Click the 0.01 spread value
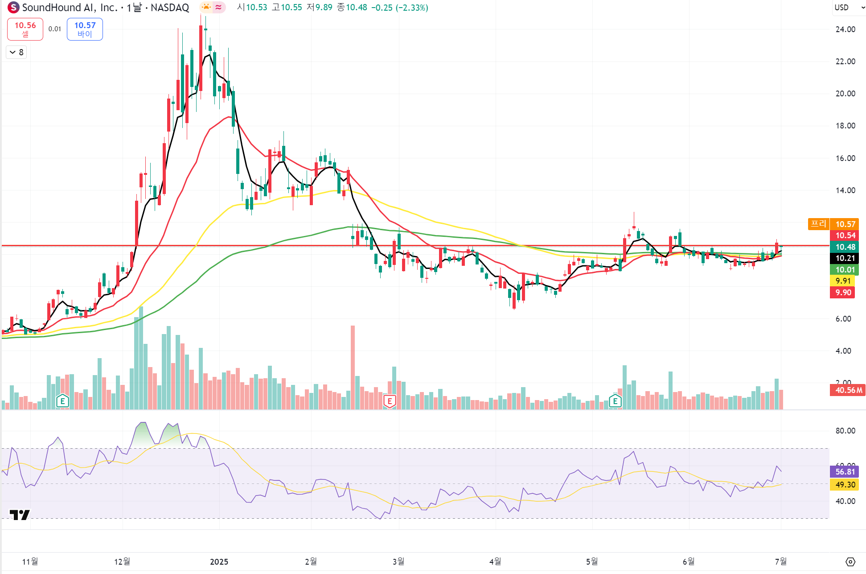The image size is (866, 574). (55, 29)
